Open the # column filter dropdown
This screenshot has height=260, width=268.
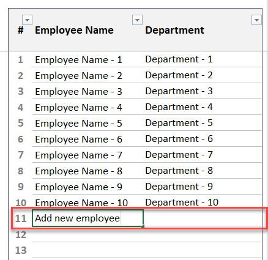[x=27, y=20]
